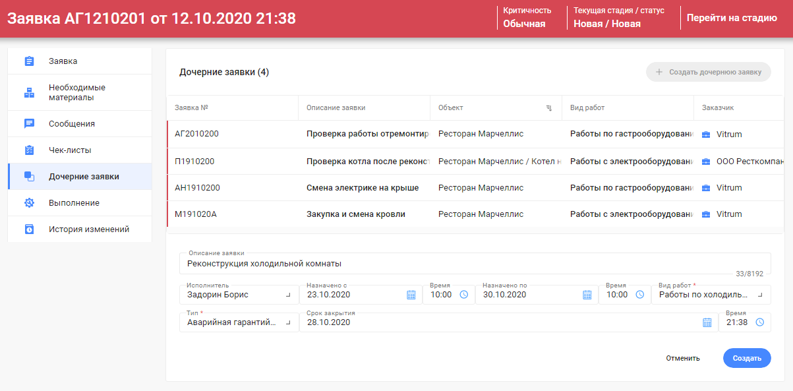Viewport: 793px width, 391px height.
Task: Open Перейти на стадию menu in header
Action: click(x=732, y=18)
